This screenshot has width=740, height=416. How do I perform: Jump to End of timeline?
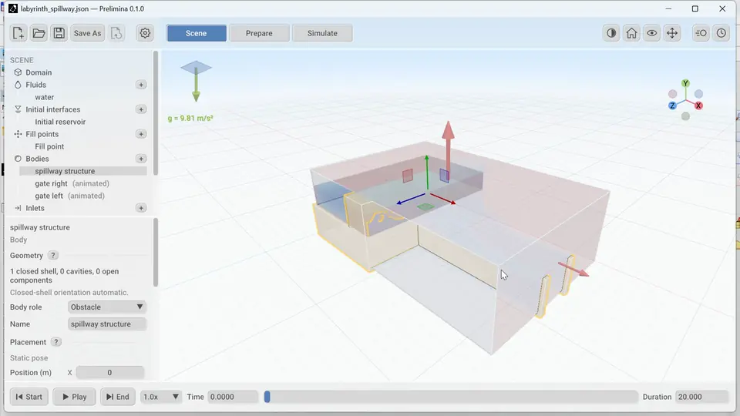[x=117, y=397]
